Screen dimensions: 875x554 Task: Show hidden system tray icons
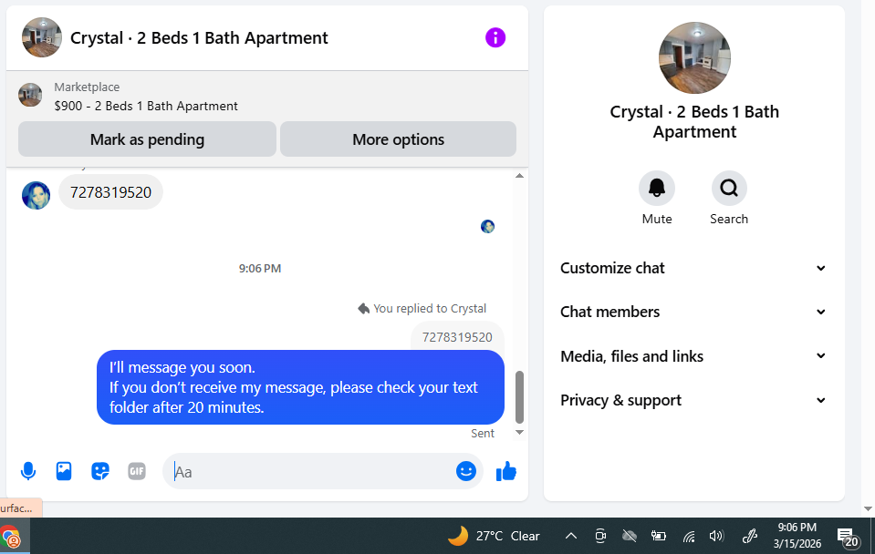point(571,536)
